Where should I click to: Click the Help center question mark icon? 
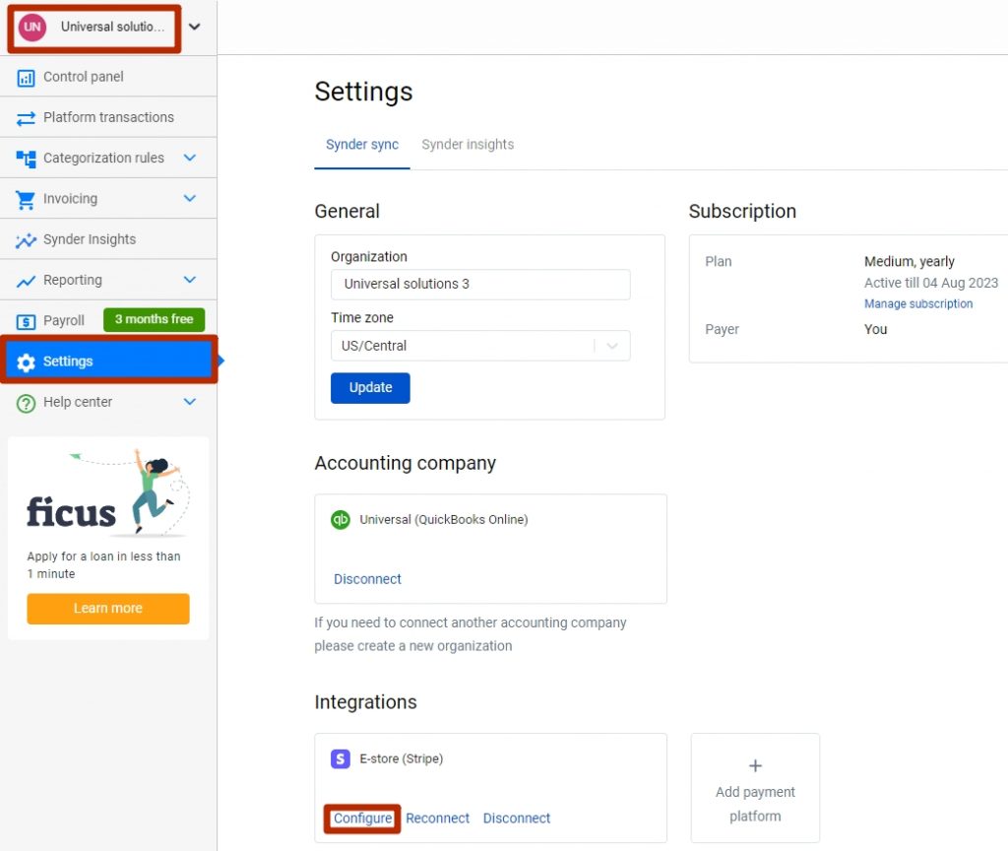click(x=26, y=403)
